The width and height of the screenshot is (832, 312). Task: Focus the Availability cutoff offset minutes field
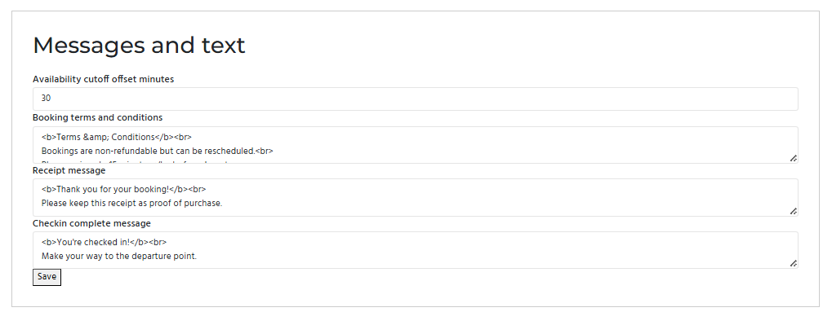(415, 99)
